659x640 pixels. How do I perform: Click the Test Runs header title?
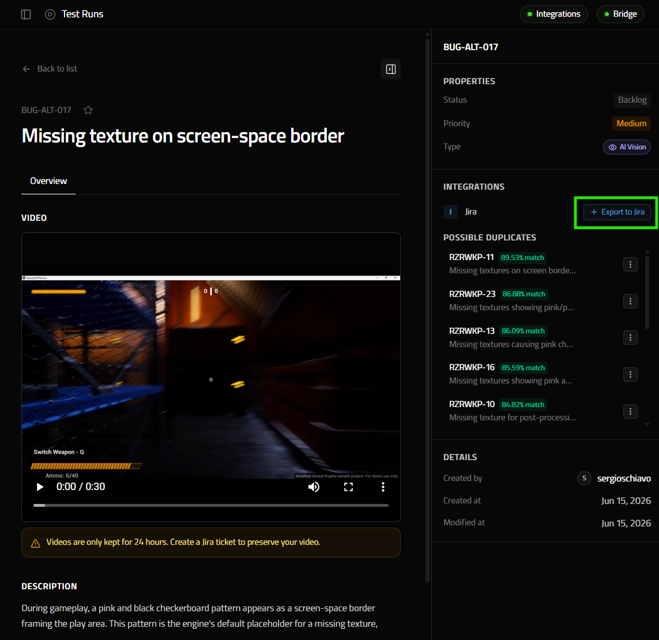click(x=82, y=14)
